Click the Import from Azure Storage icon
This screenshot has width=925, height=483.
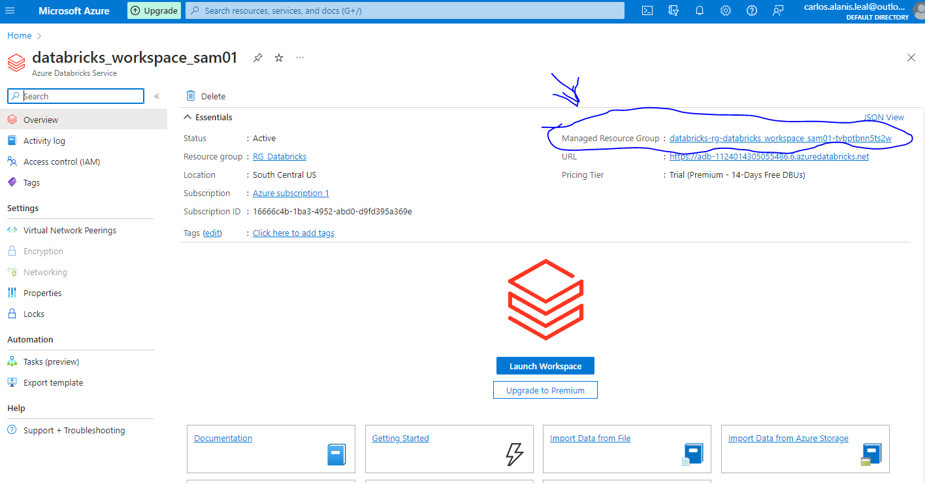pos(871,454)
